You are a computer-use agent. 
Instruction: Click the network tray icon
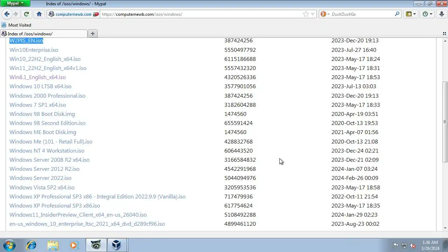pos(404,245)
